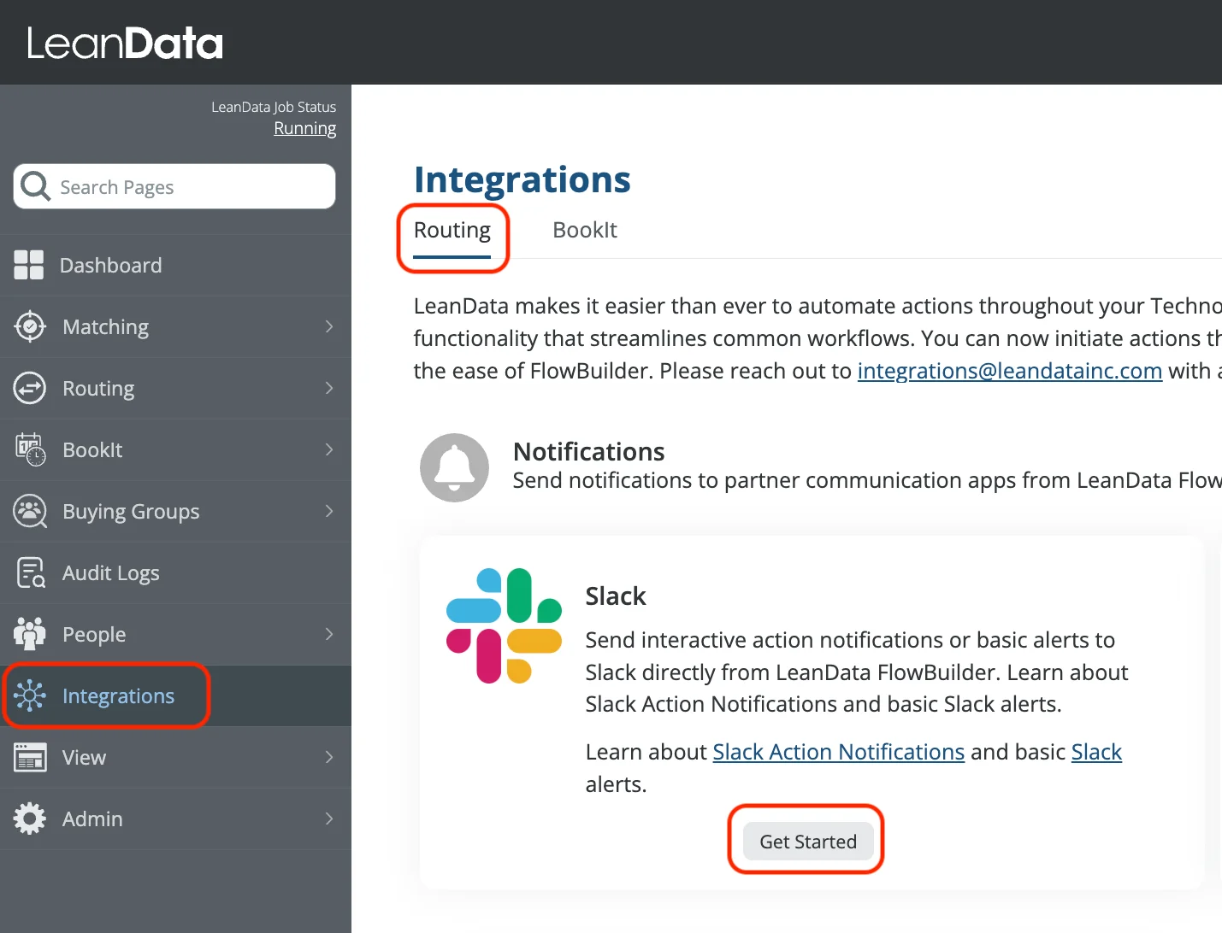The image size is (1222, 933).
Task: Expand the People menu chevron
Action: [329, 634]
